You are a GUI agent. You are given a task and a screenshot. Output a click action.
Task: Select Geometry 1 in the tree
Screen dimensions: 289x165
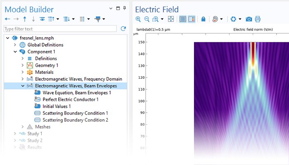[x=47, y=65]
